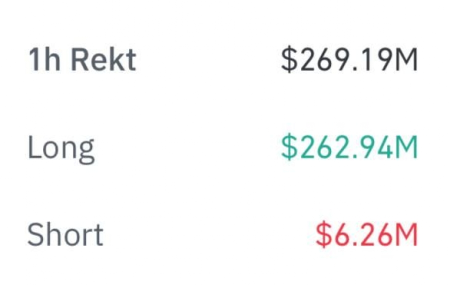Screen dimensions: 450x285
Task: Click the Long label
Action: click(x=61, y=149)
